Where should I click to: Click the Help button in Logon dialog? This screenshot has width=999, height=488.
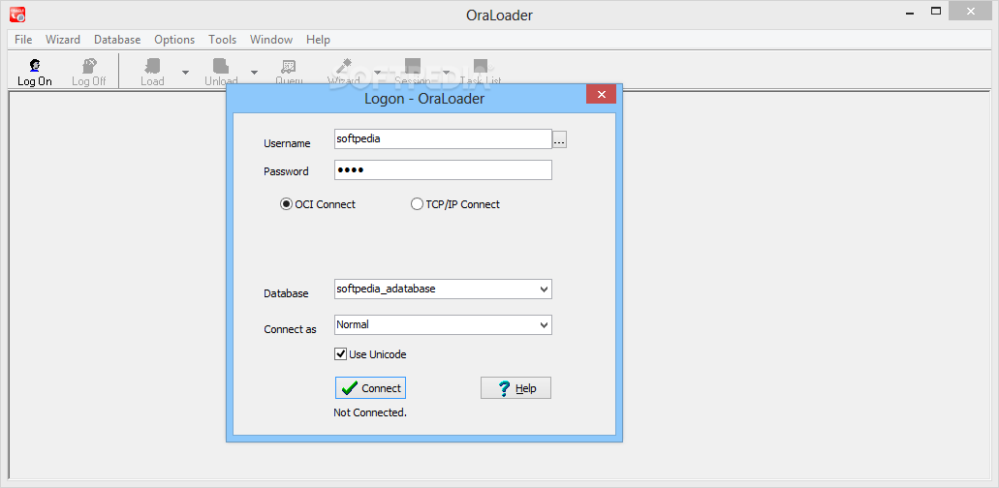(x=515, y=388)
